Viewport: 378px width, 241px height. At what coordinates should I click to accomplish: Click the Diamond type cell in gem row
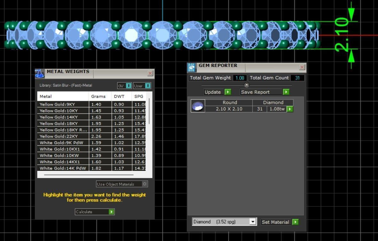(x=273, y=102)
